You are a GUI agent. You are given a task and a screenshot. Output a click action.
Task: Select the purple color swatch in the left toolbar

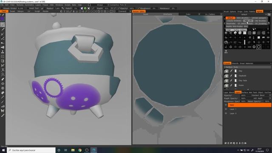(3, 19)
